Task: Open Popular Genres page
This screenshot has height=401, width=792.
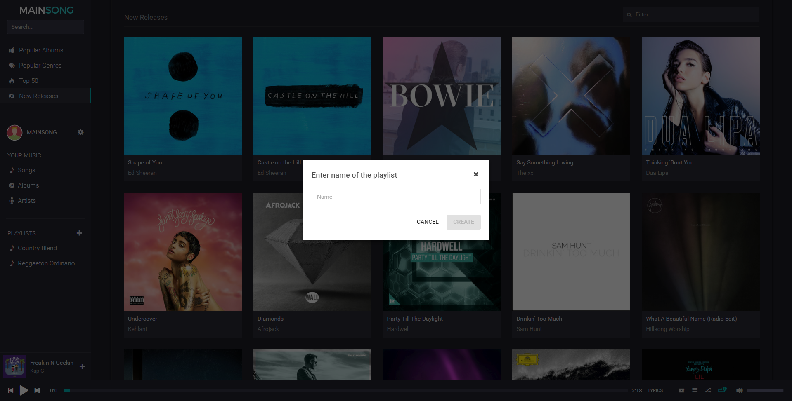Action: coord(40,66)
